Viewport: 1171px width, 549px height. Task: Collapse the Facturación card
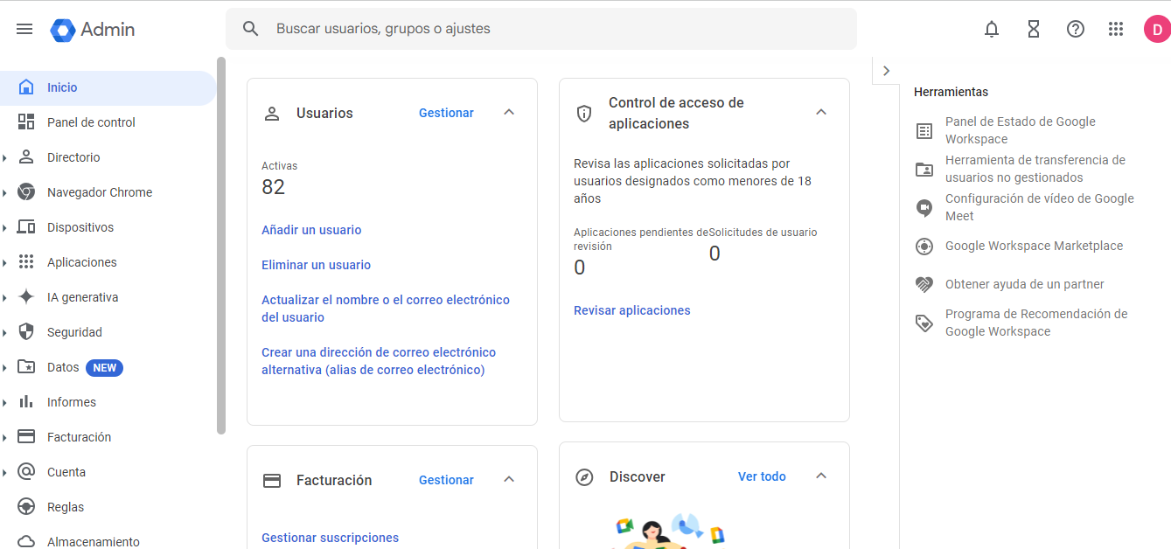click(x=509, y=480)
